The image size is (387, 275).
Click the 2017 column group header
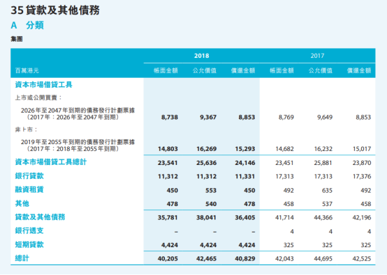coord(317,56)
